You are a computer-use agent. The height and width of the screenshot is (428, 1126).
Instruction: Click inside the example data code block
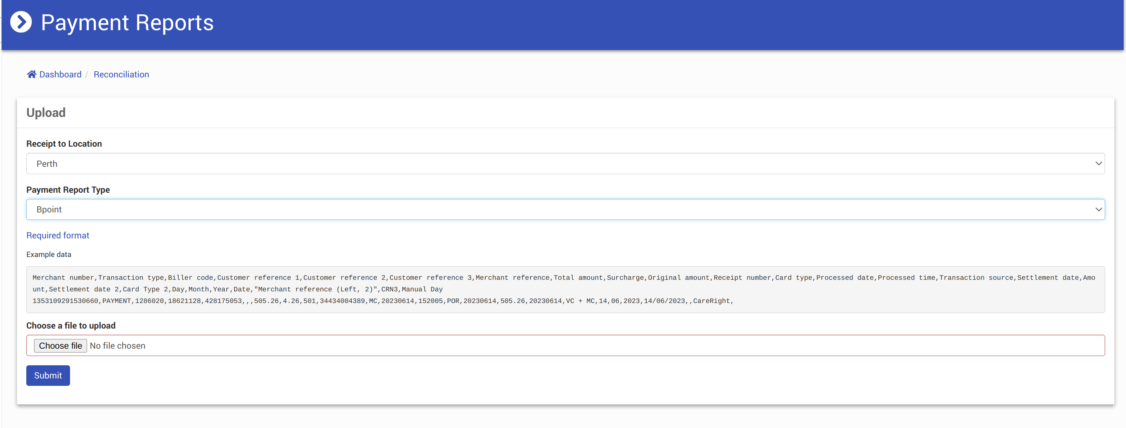(x=565, y=289)
